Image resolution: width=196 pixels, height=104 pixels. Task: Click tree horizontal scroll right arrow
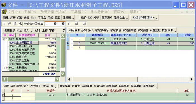(57, 79)
